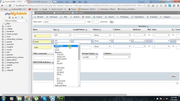180x101 pixels.
Task: Click New to create a database
Action: (8, 24)
